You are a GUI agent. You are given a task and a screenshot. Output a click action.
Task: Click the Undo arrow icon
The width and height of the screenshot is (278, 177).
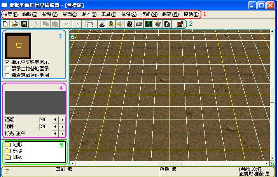[68, 24]
